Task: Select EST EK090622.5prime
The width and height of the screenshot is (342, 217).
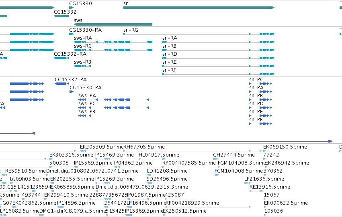Action: pyautogui.click(x=266, y=207)
